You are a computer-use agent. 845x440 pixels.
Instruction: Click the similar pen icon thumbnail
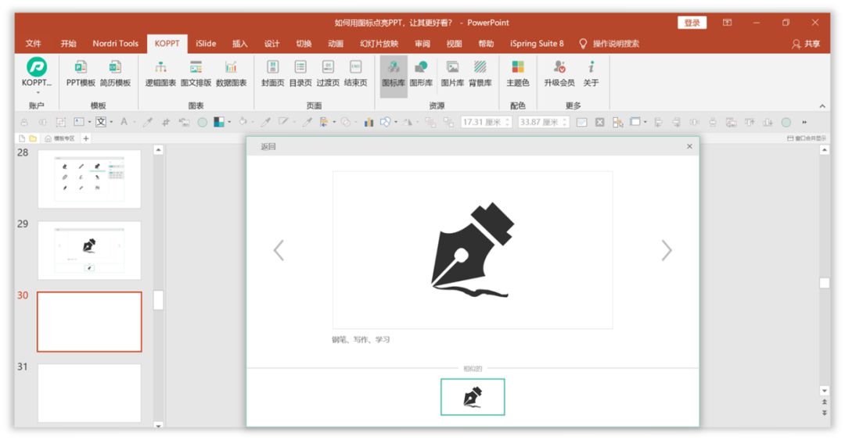coord(473,397)
